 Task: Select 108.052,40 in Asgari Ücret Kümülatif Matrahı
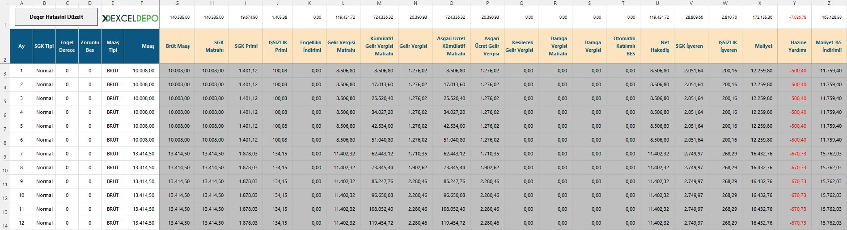click(451, 209)
